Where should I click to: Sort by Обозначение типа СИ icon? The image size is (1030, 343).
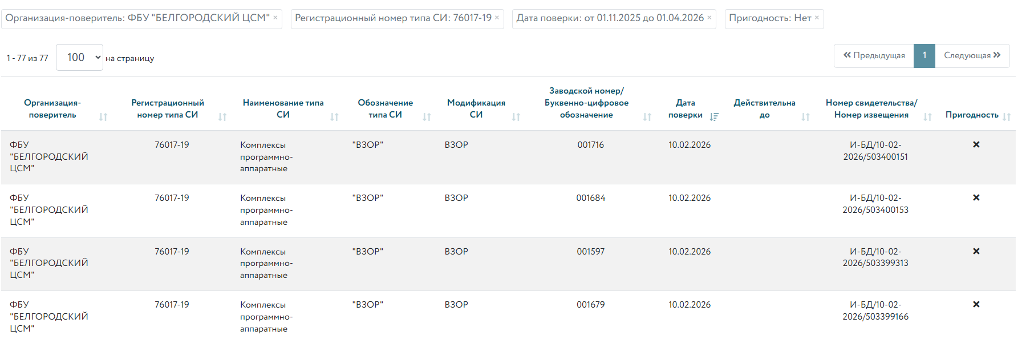(427, 117)
